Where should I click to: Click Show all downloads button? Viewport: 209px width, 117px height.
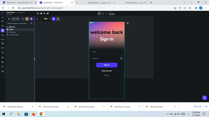click(x=197, y=106)
